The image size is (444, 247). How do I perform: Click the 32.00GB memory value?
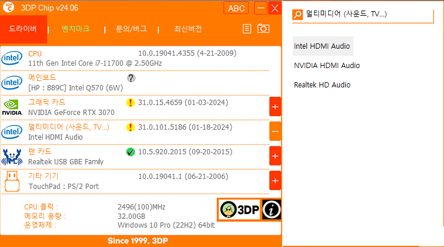131,216
